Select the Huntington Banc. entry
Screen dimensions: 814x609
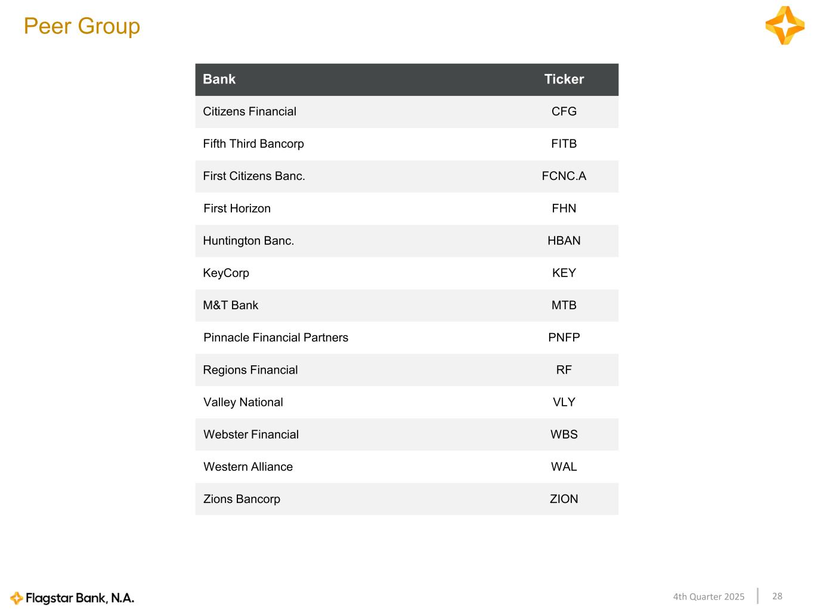(248, 241)
